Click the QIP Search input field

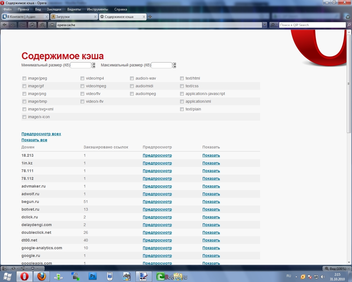point(312,25)
